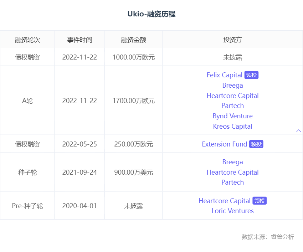Click the 900.00万美元 amount cell

coord(134,172)
